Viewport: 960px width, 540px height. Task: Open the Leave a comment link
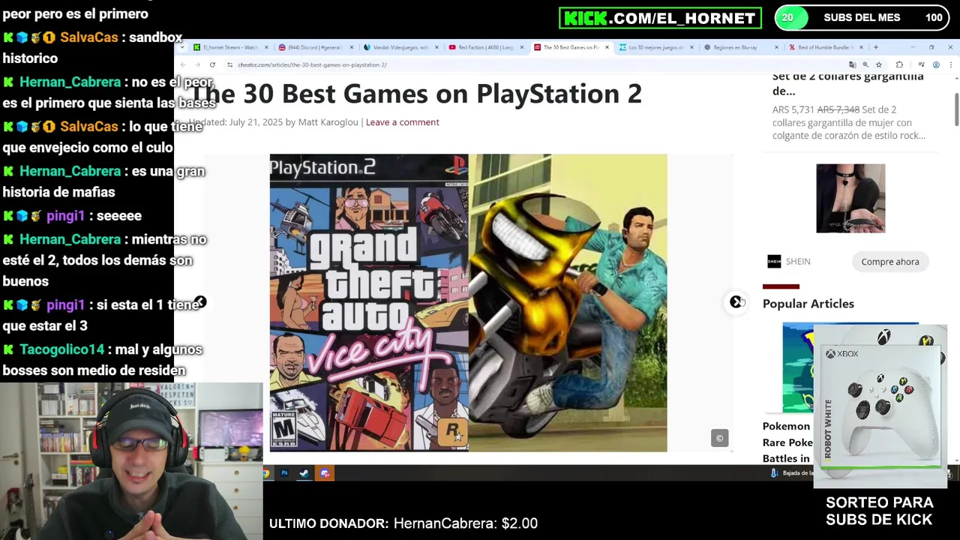[402, 122]
